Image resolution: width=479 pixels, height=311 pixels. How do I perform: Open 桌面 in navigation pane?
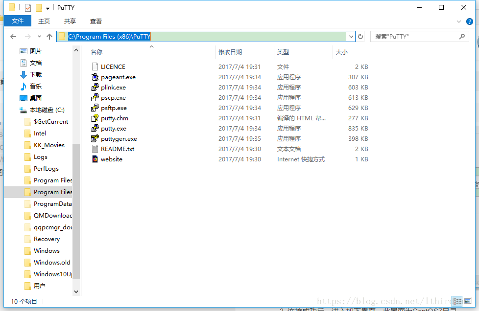pos(36,98)
